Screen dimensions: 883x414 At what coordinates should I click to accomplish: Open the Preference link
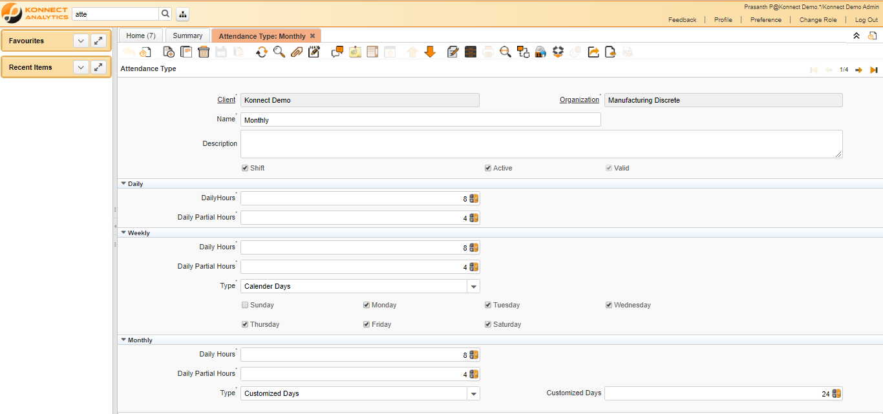click(x=766, y=20)
